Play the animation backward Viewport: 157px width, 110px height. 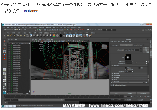pyautogui.click(x=140, y=97)
